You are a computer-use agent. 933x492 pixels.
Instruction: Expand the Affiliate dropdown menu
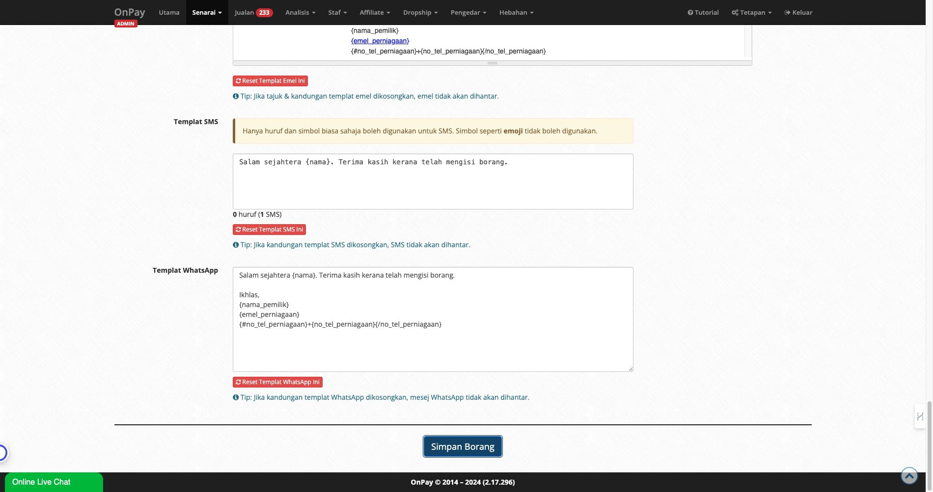coord(375,12)
